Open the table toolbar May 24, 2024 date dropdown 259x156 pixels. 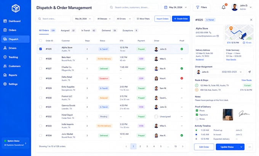coord(83,19)
